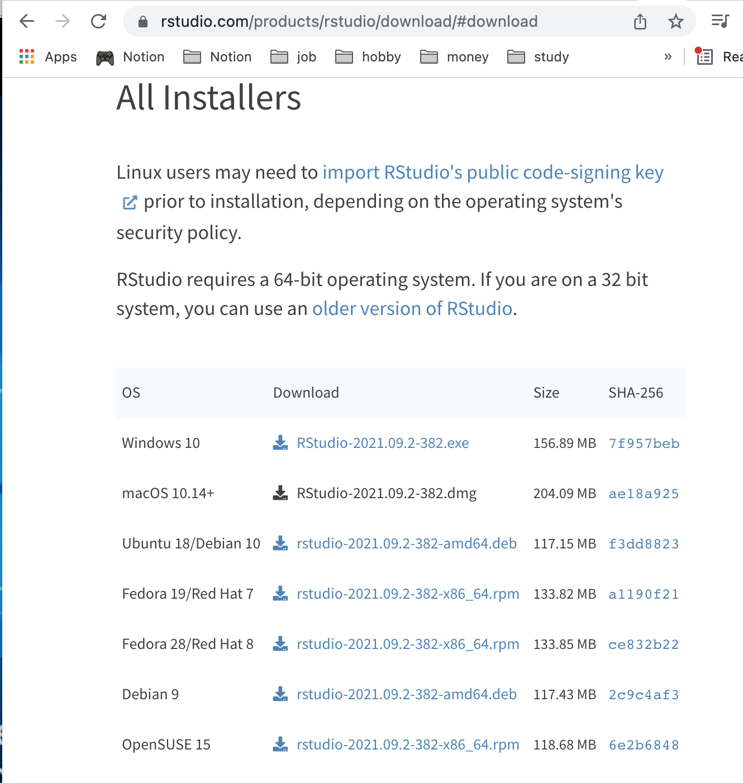Click download icon for Fedora 28/Red Hat 8
The height and width of the screenshot is (783, 743).
[280, 644]
